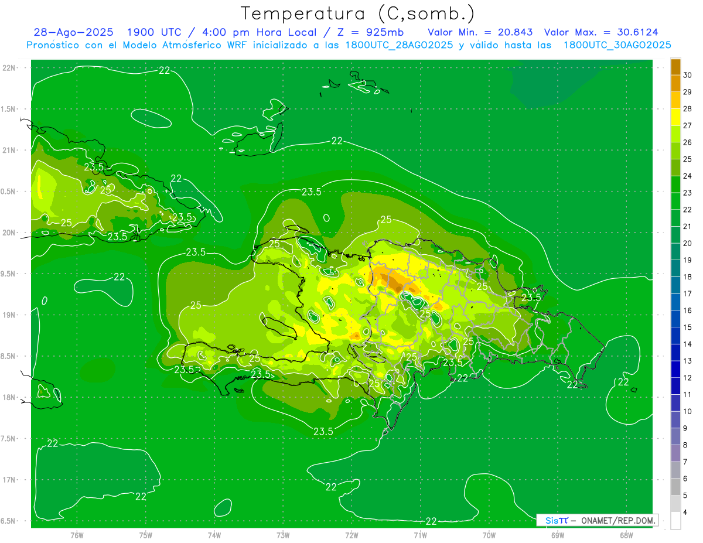Image resolution: width=703 pixels, height=543 pixels.
Task: Select the "71W" longitude label
Action: [x=420, y=535]
